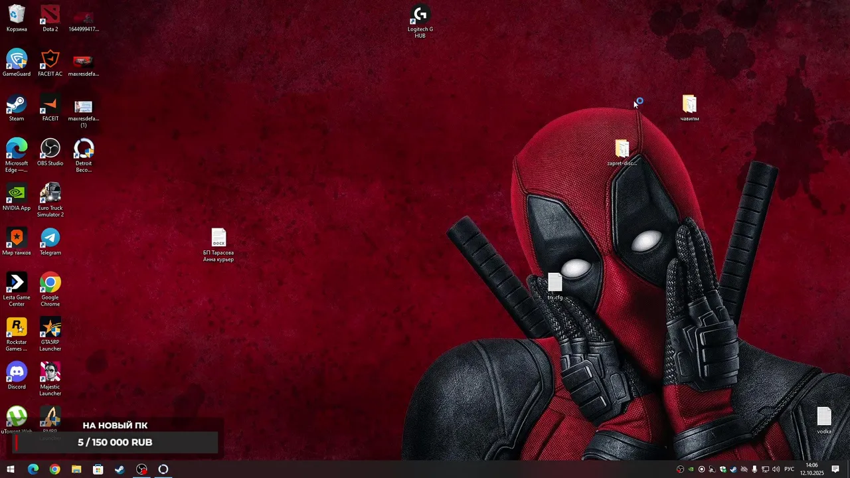Image resolution: width=850 pixels, height=478 pixels.
Task: Switch the РУС input language
Action: 790,469
